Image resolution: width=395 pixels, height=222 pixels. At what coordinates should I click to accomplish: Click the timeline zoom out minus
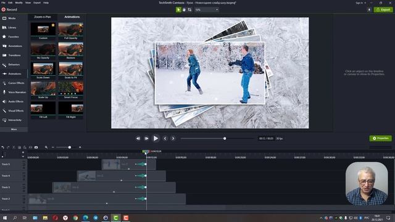click(53, 147)
